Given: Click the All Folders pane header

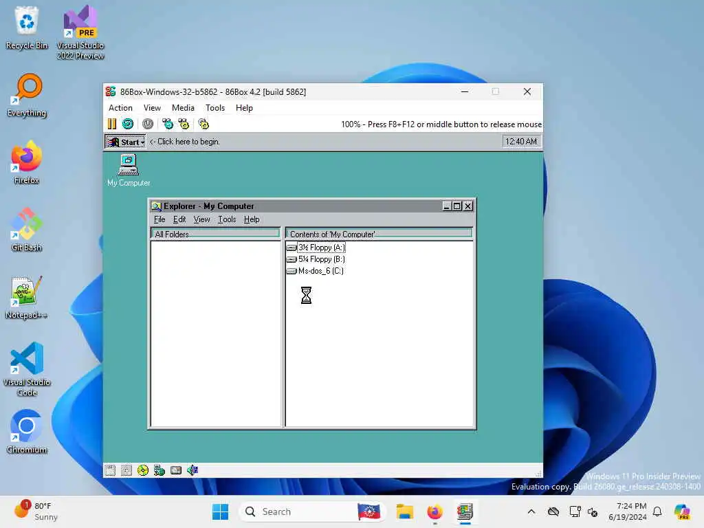Looking at the screenshot, I should [x=215, y=234].
